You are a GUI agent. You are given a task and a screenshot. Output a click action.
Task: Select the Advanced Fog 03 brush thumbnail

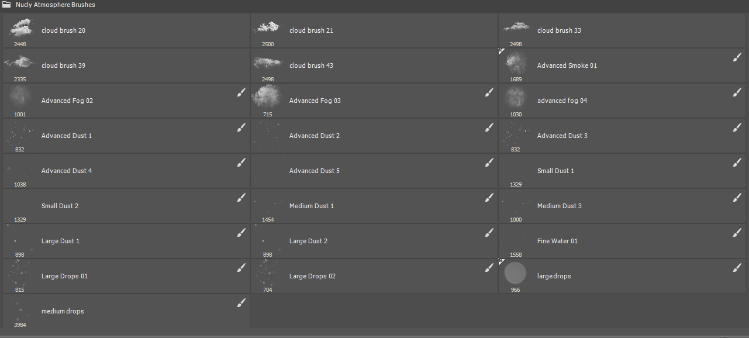point(268,97)
